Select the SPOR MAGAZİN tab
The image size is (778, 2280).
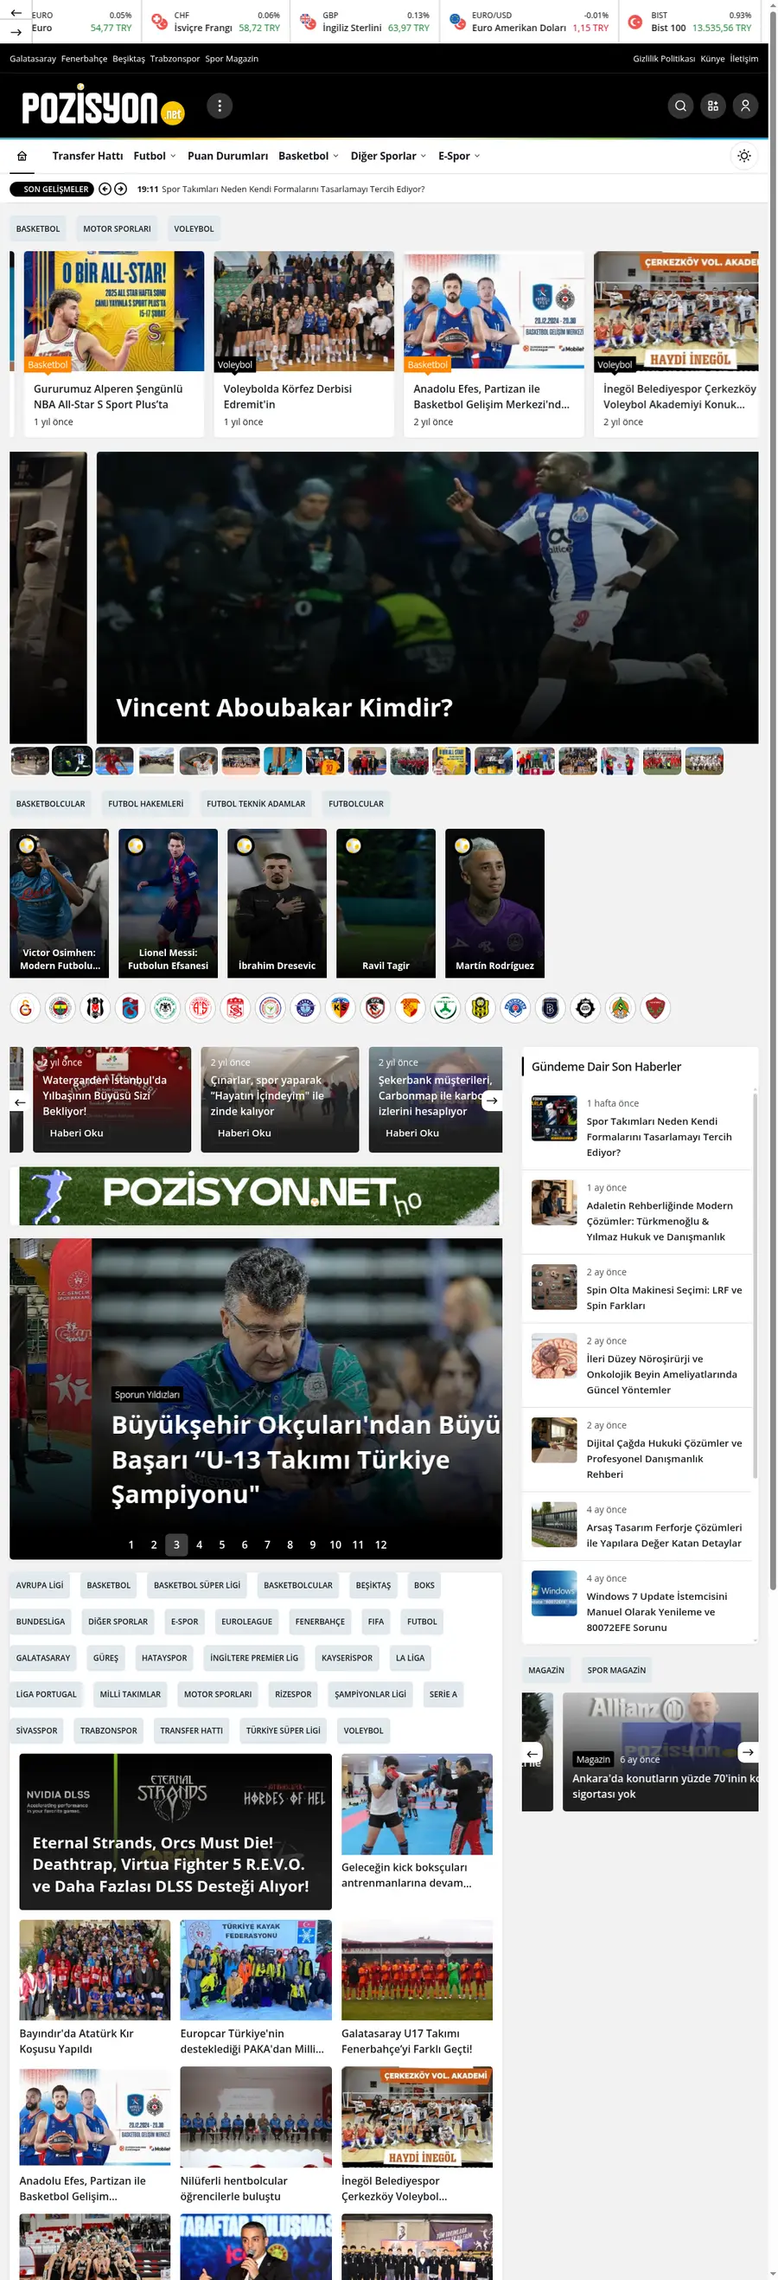click(616, 1670)
